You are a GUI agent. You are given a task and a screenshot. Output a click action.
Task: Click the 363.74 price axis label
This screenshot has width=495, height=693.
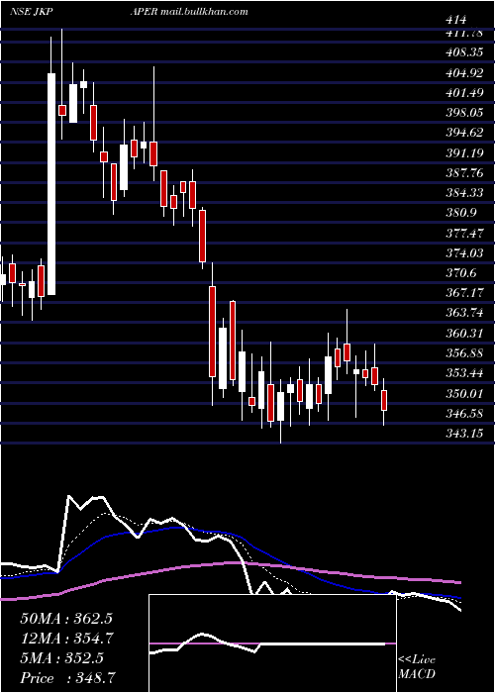tap(463, 314)
